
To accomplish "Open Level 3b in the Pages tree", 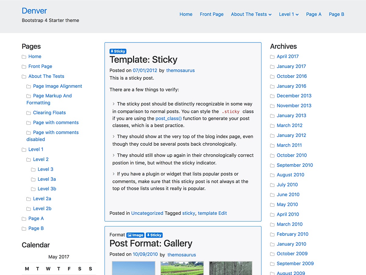I will 47,189.
